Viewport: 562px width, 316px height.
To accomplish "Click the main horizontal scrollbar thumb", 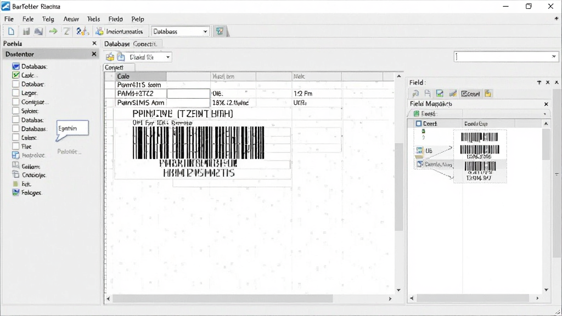I will 222,298.
